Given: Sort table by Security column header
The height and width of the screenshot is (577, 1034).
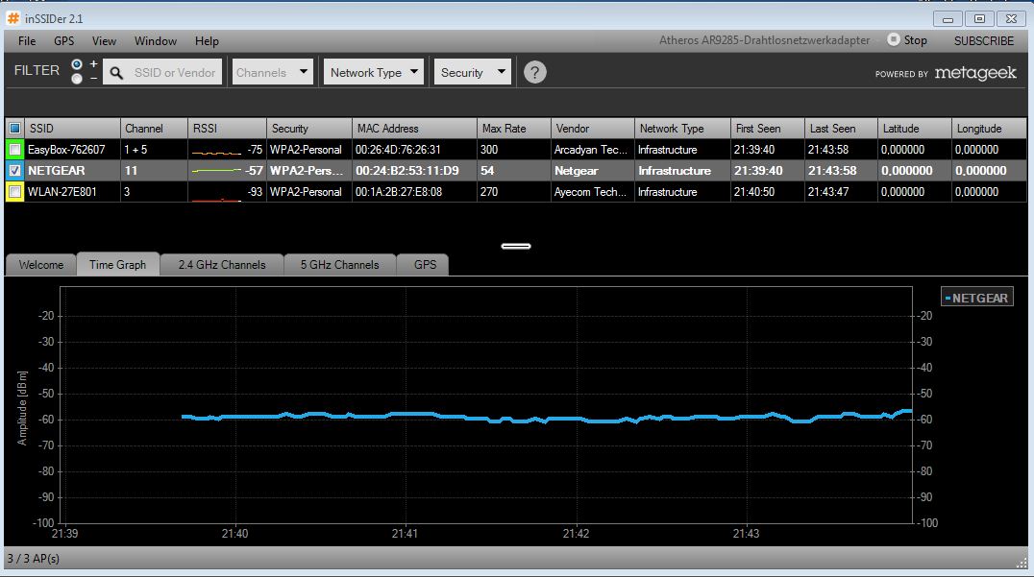Looking at the screenshot, I should click(x=308, y=129).
